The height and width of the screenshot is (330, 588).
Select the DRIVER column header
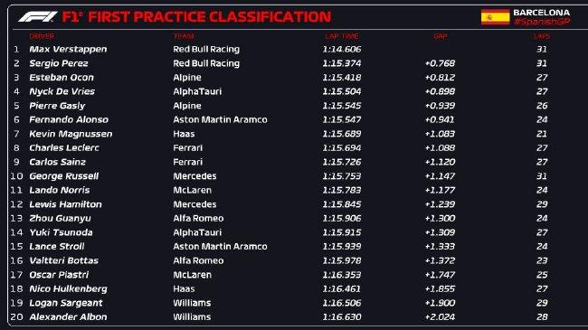pyautogui.click(x=42, y=36)
